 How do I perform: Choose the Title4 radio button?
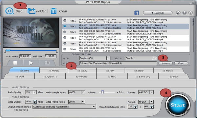click(65, 38)
